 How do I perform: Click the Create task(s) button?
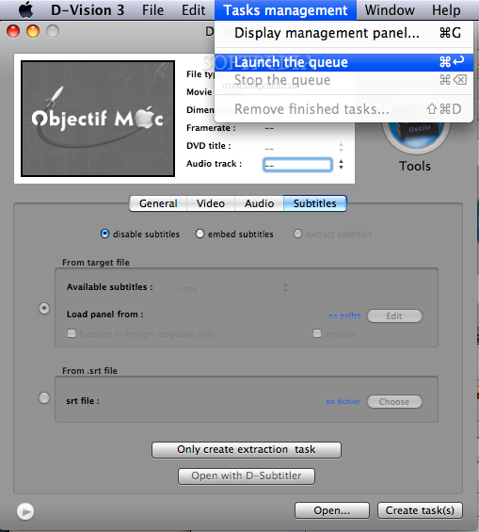[x=420, y=510]
